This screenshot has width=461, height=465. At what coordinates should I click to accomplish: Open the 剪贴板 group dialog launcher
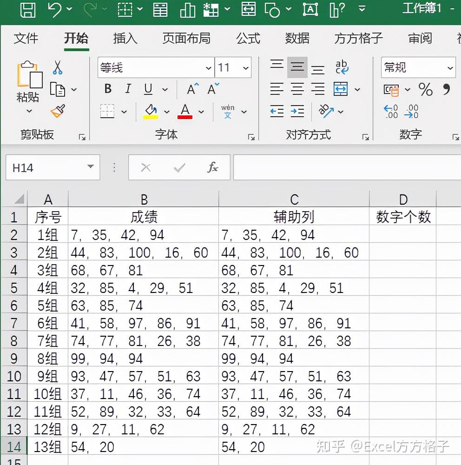point(82,137)
